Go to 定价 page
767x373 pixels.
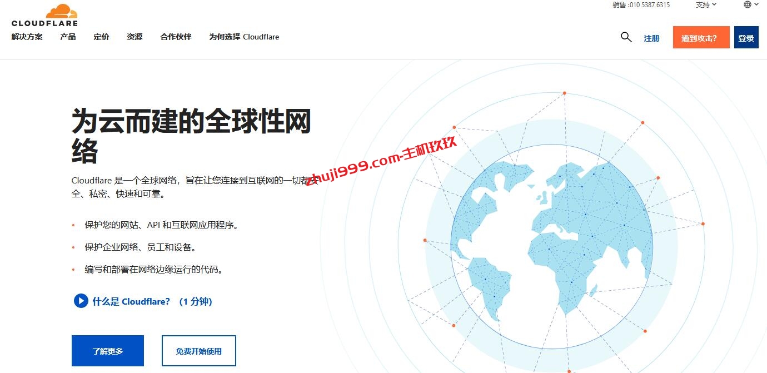tap(101, 37)
